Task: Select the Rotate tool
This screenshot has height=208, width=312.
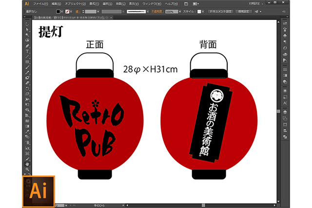Action: point(27,89)
